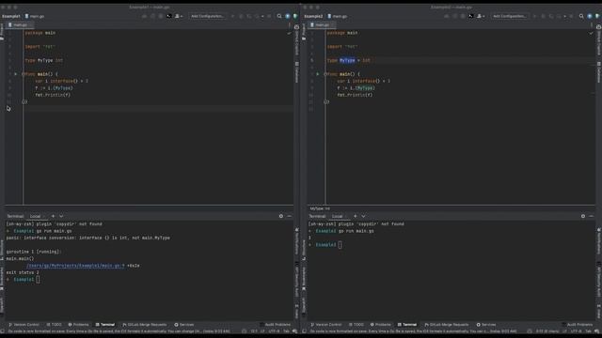Screen dimensions: 602x338
Task: Open the main.go stack trace link in terminal
Action: coord(75,266)
